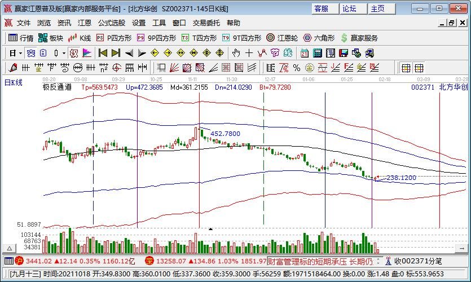Click the magenta flag chart icon
This screenshot has height=282, width=471.
pos(87,54)
